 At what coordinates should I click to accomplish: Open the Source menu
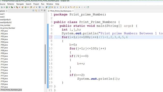point(2,4)
